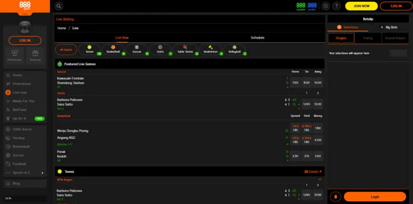
Task: Open Challenges shirt icon tile
Action: (x=14, y=55)
